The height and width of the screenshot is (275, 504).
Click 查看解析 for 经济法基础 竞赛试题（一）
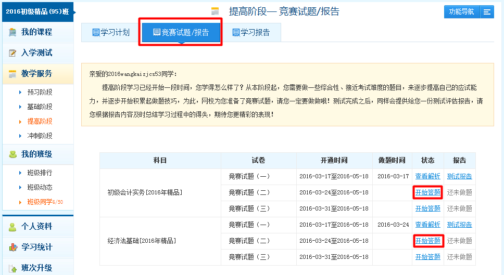pos(427,225)
